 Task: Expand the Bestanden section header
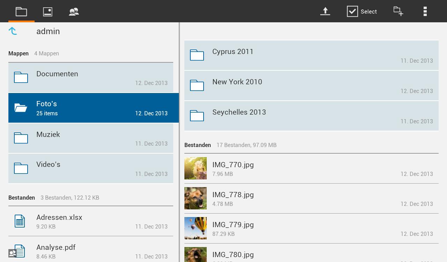tap(22, 198)
